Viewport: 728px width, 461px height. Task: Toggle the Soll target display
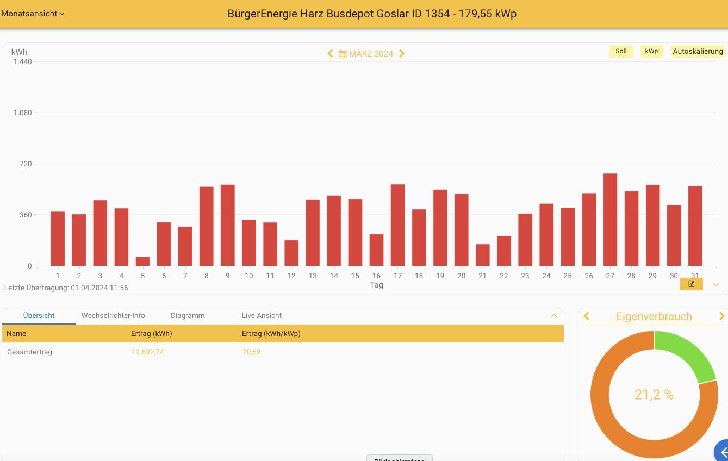tap(621, 52)
